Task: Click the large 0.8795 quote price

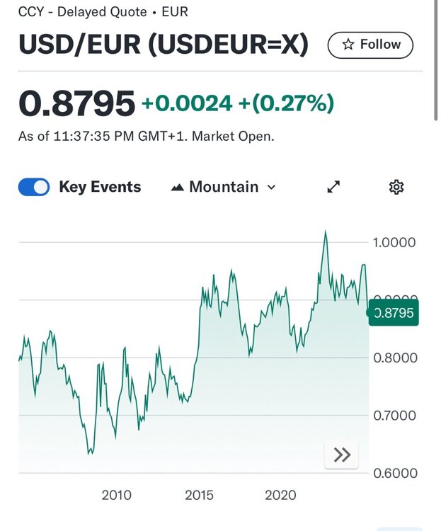Action: (76, 103)
